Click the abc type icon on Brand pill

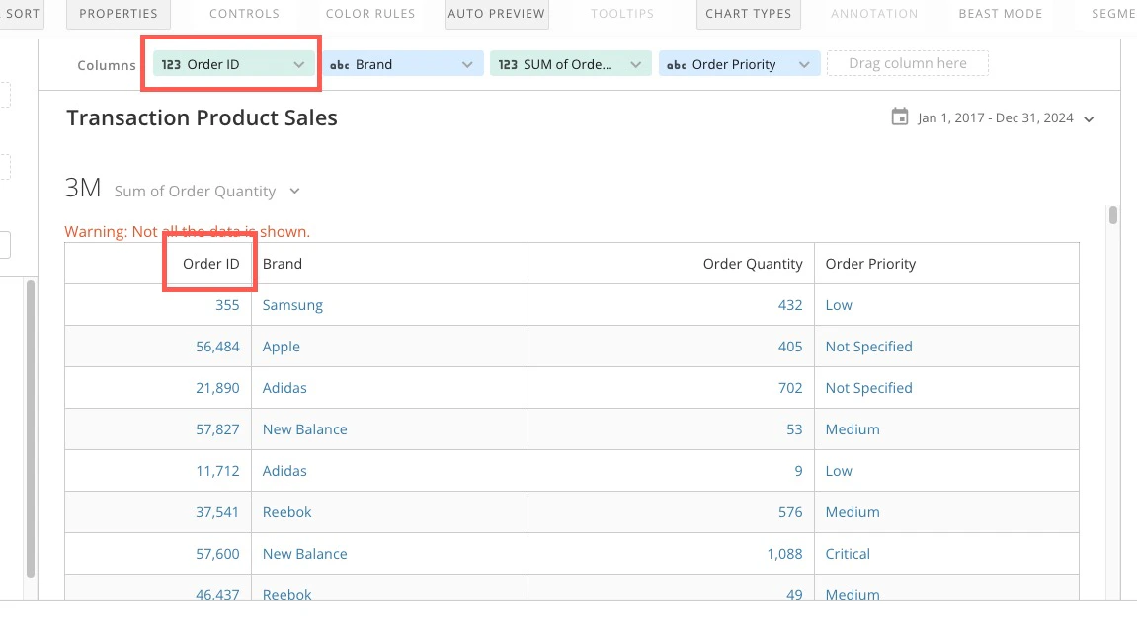340,65
